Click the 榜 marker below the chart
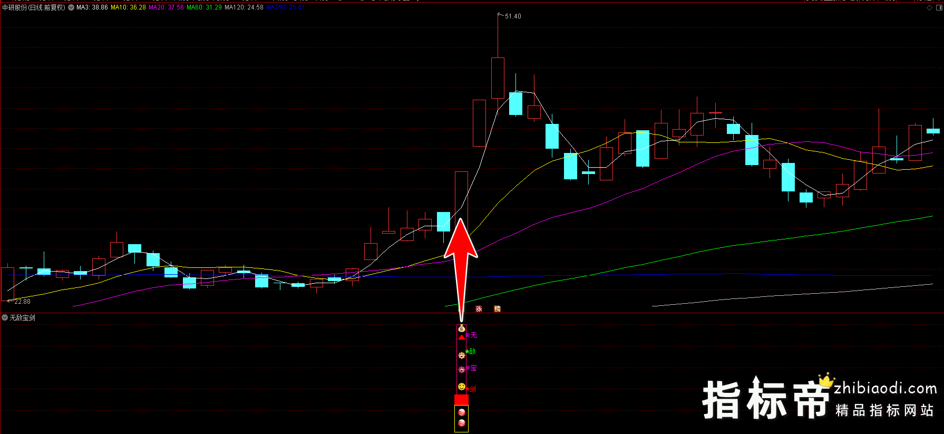 pos(497,309)
